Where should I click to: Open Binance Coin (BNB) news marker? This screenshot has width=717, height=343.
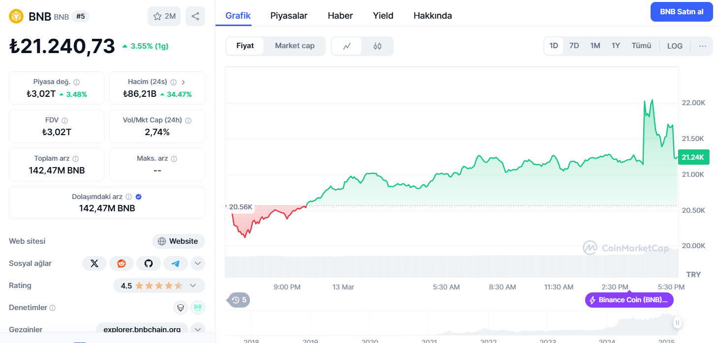pos(629,300)
